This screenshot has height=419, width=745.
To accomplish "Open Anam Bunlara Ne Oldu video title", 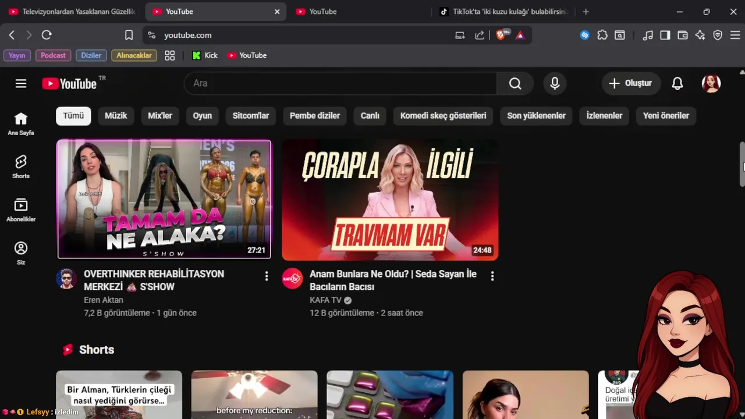I will point(393,280).
